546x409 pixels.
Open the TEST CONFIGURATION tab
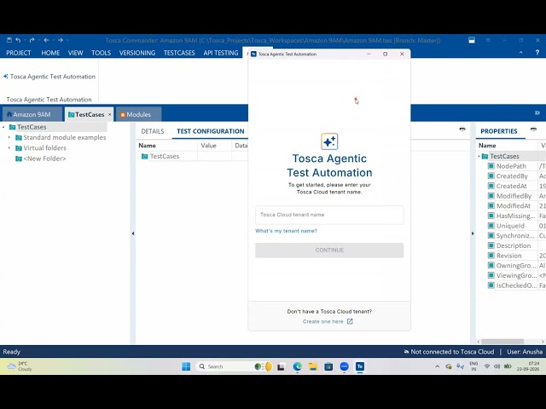pos(211,131)
